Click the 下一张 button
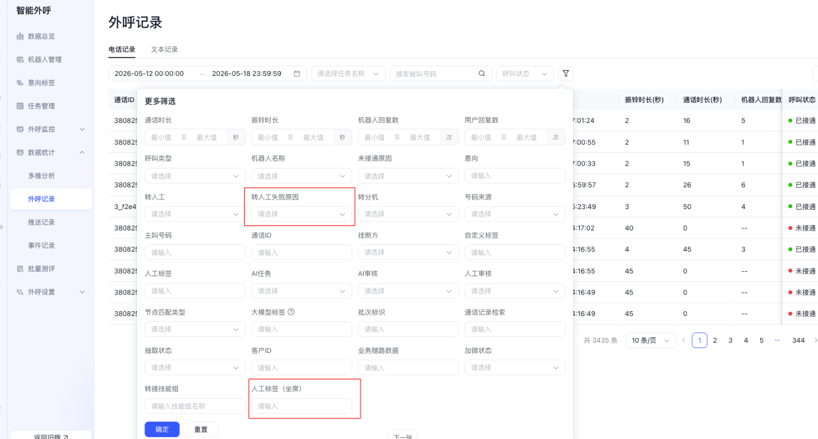Viewport: 818px width, 439px height. [403, 436]
